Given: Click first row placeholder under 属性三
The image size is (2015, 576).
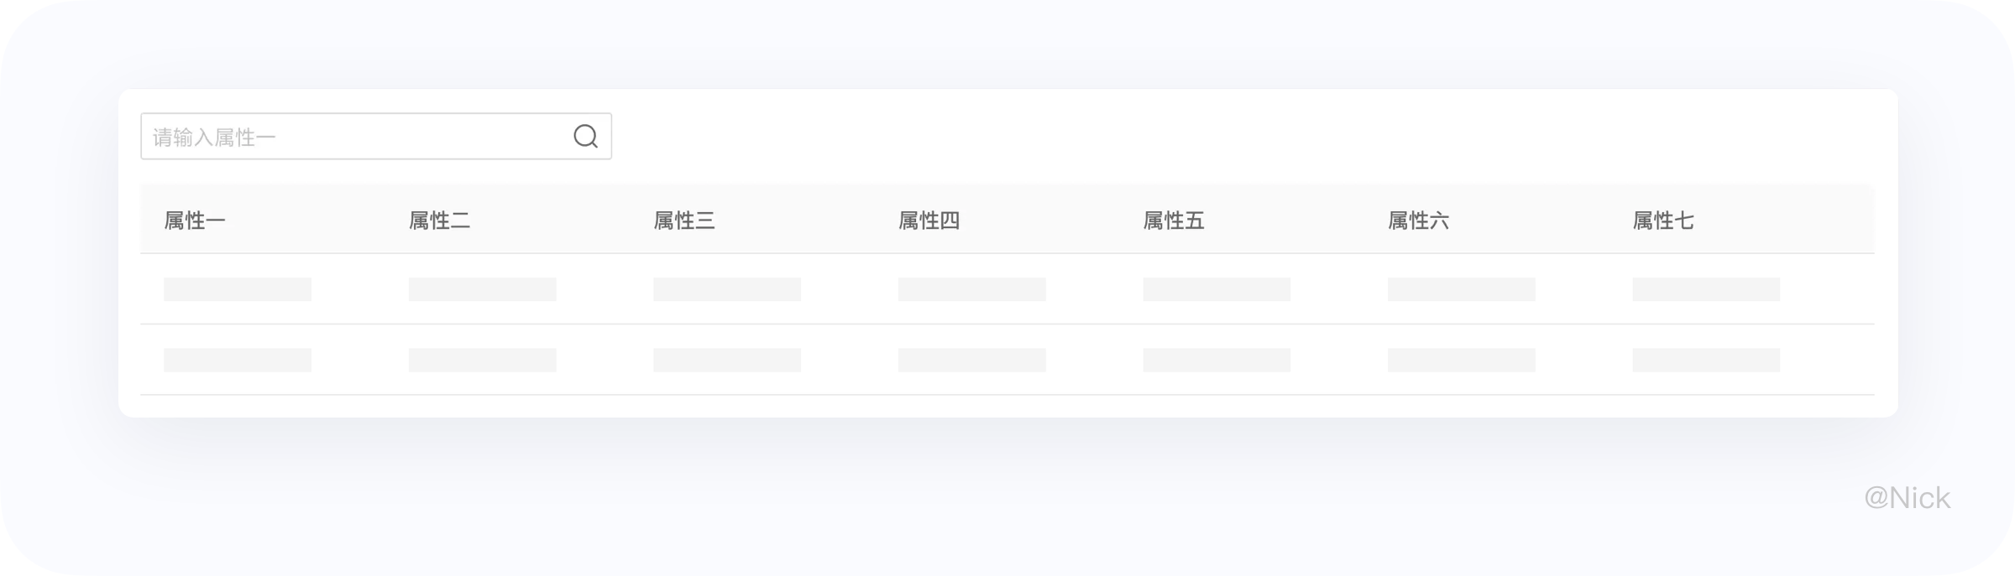Looking at the screenshot, I should click(x=727, y=289).
